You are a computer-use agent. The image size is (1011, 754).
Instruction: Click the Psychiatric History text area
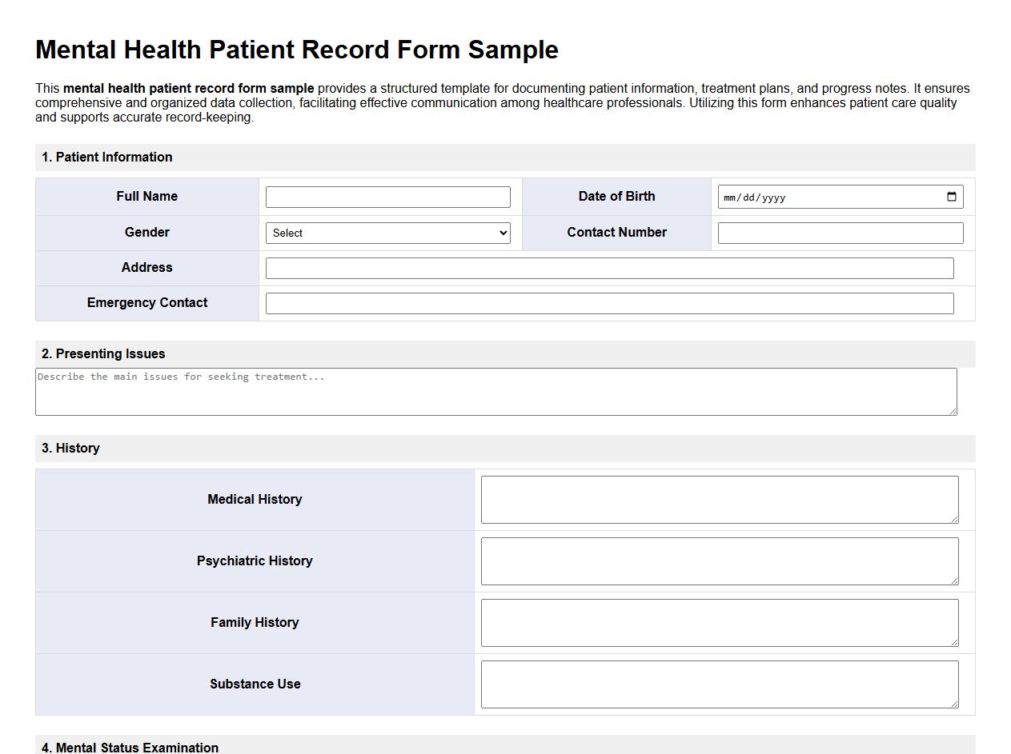tap(719, 561)
